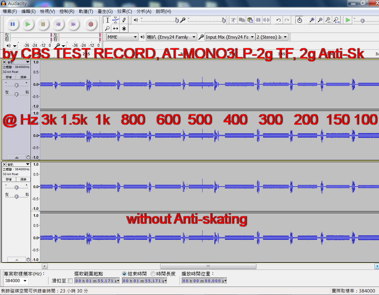Solo the first audio track
379x295 pixels.
pos(23,77)
